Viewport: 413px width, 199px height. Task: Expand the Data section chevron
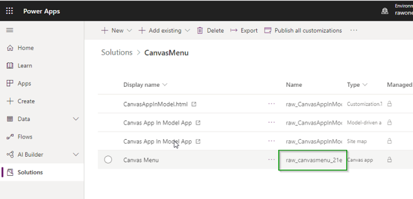76,119
